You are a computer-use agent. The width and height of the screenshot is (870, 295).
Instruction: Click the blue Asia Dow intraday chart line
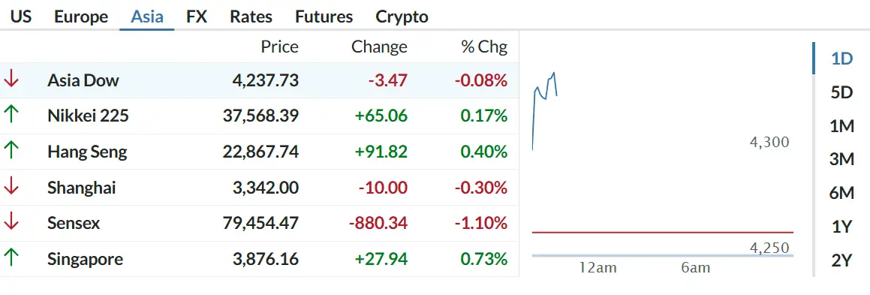point(545,110)
